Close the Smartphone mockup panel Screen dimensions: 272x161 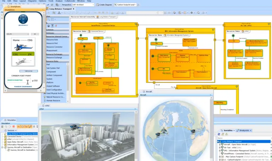tap(43, 10)
